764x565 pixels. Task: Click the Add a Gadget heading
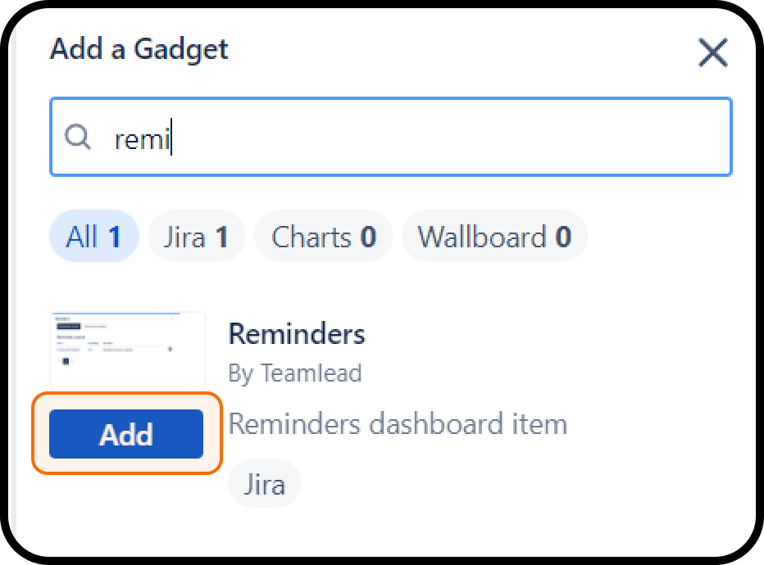(x=139, y=49)
